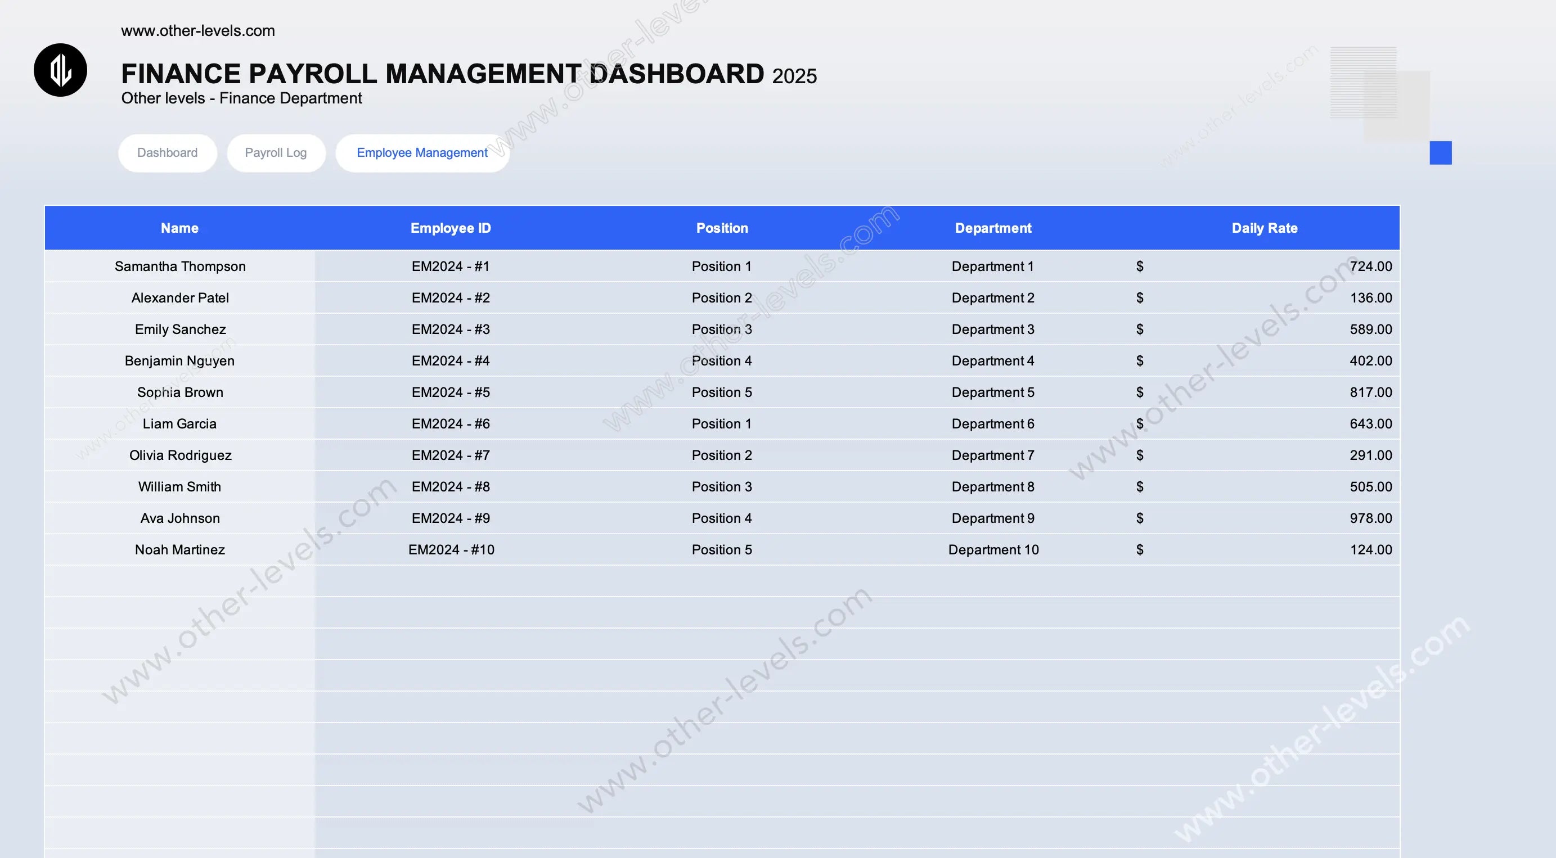Click the Position column header
The width and height of the screenshot is (1556, 858).
[x=722, y=228]
